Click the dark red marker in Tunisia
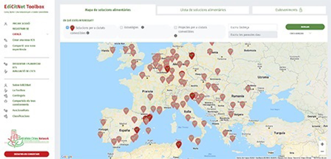The image size is (331, 159). 179,144
